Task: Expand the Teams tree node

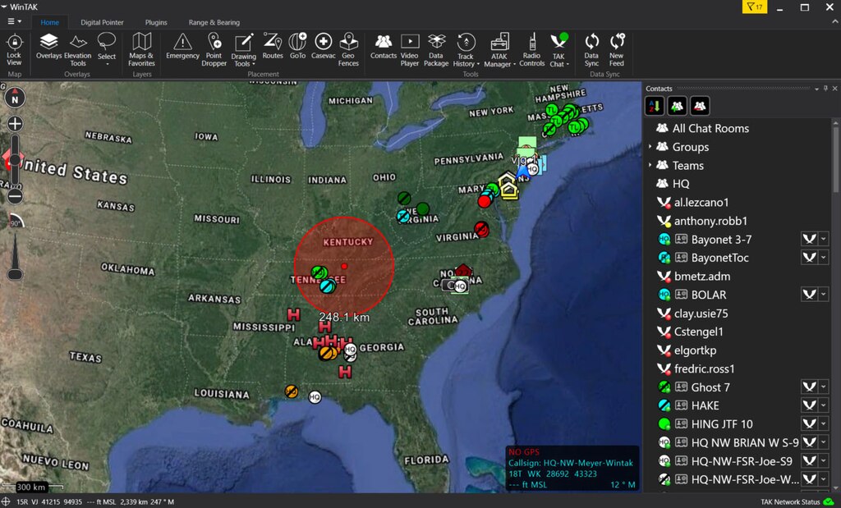Action: click(650, 165)
